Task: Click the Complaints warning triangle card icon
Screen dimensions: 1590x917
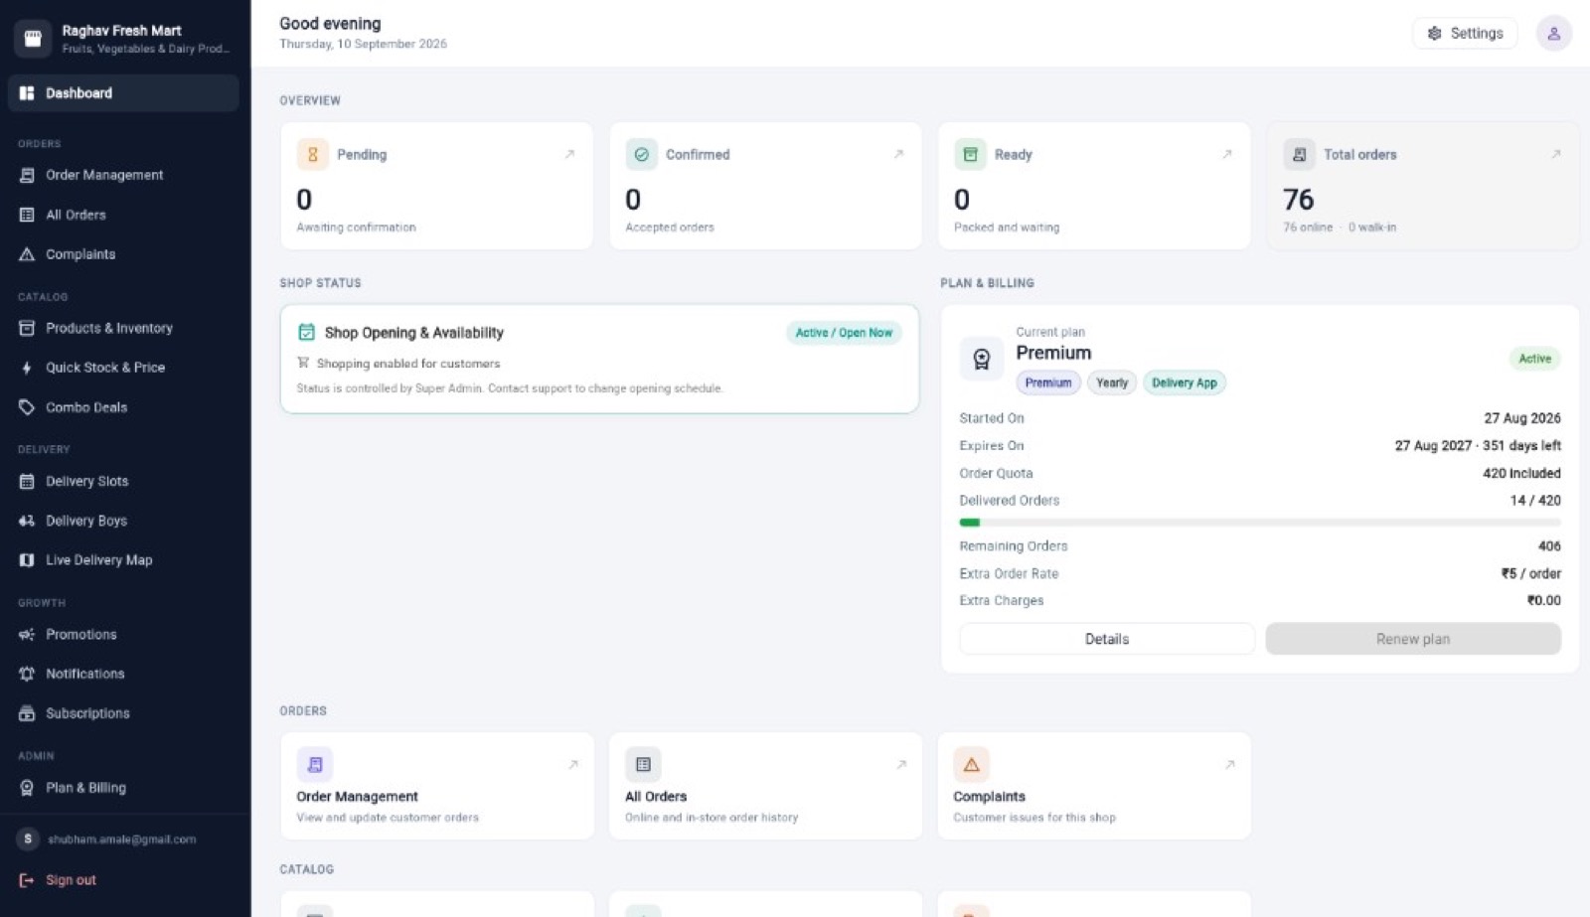Action: point(971,764)
